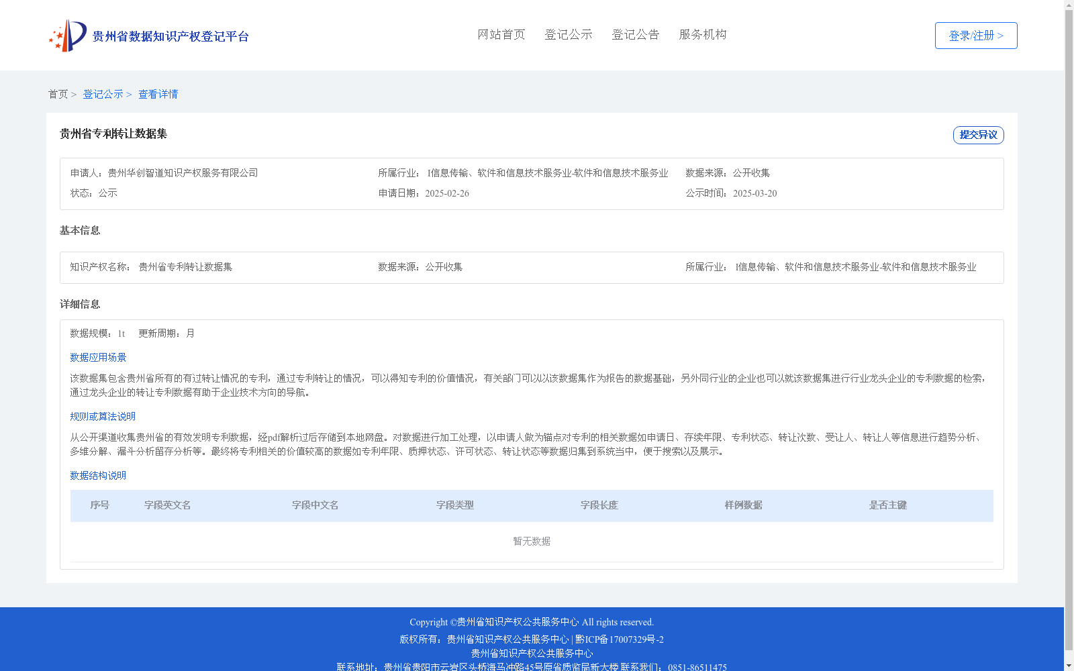Image resolution: width=1074 pixels, height=671 pixels.
Task: Select 服务机构 in the navigation bar
Action: (703, 35)
